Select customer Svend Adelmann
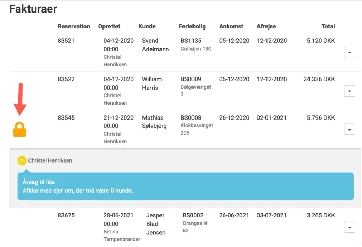 pos(155,45)
